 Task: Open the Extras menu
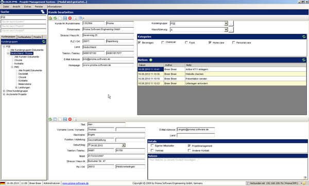tap(28, 7)
